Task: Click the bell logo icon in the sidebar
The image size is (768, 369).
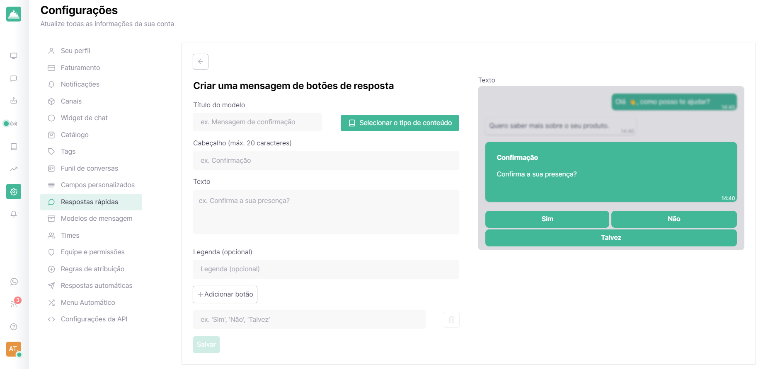Action: tap(14, 14)
